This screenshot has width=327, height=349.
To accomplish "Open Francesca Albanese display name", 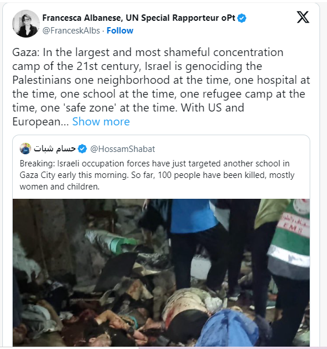I will tap(139, 18).
